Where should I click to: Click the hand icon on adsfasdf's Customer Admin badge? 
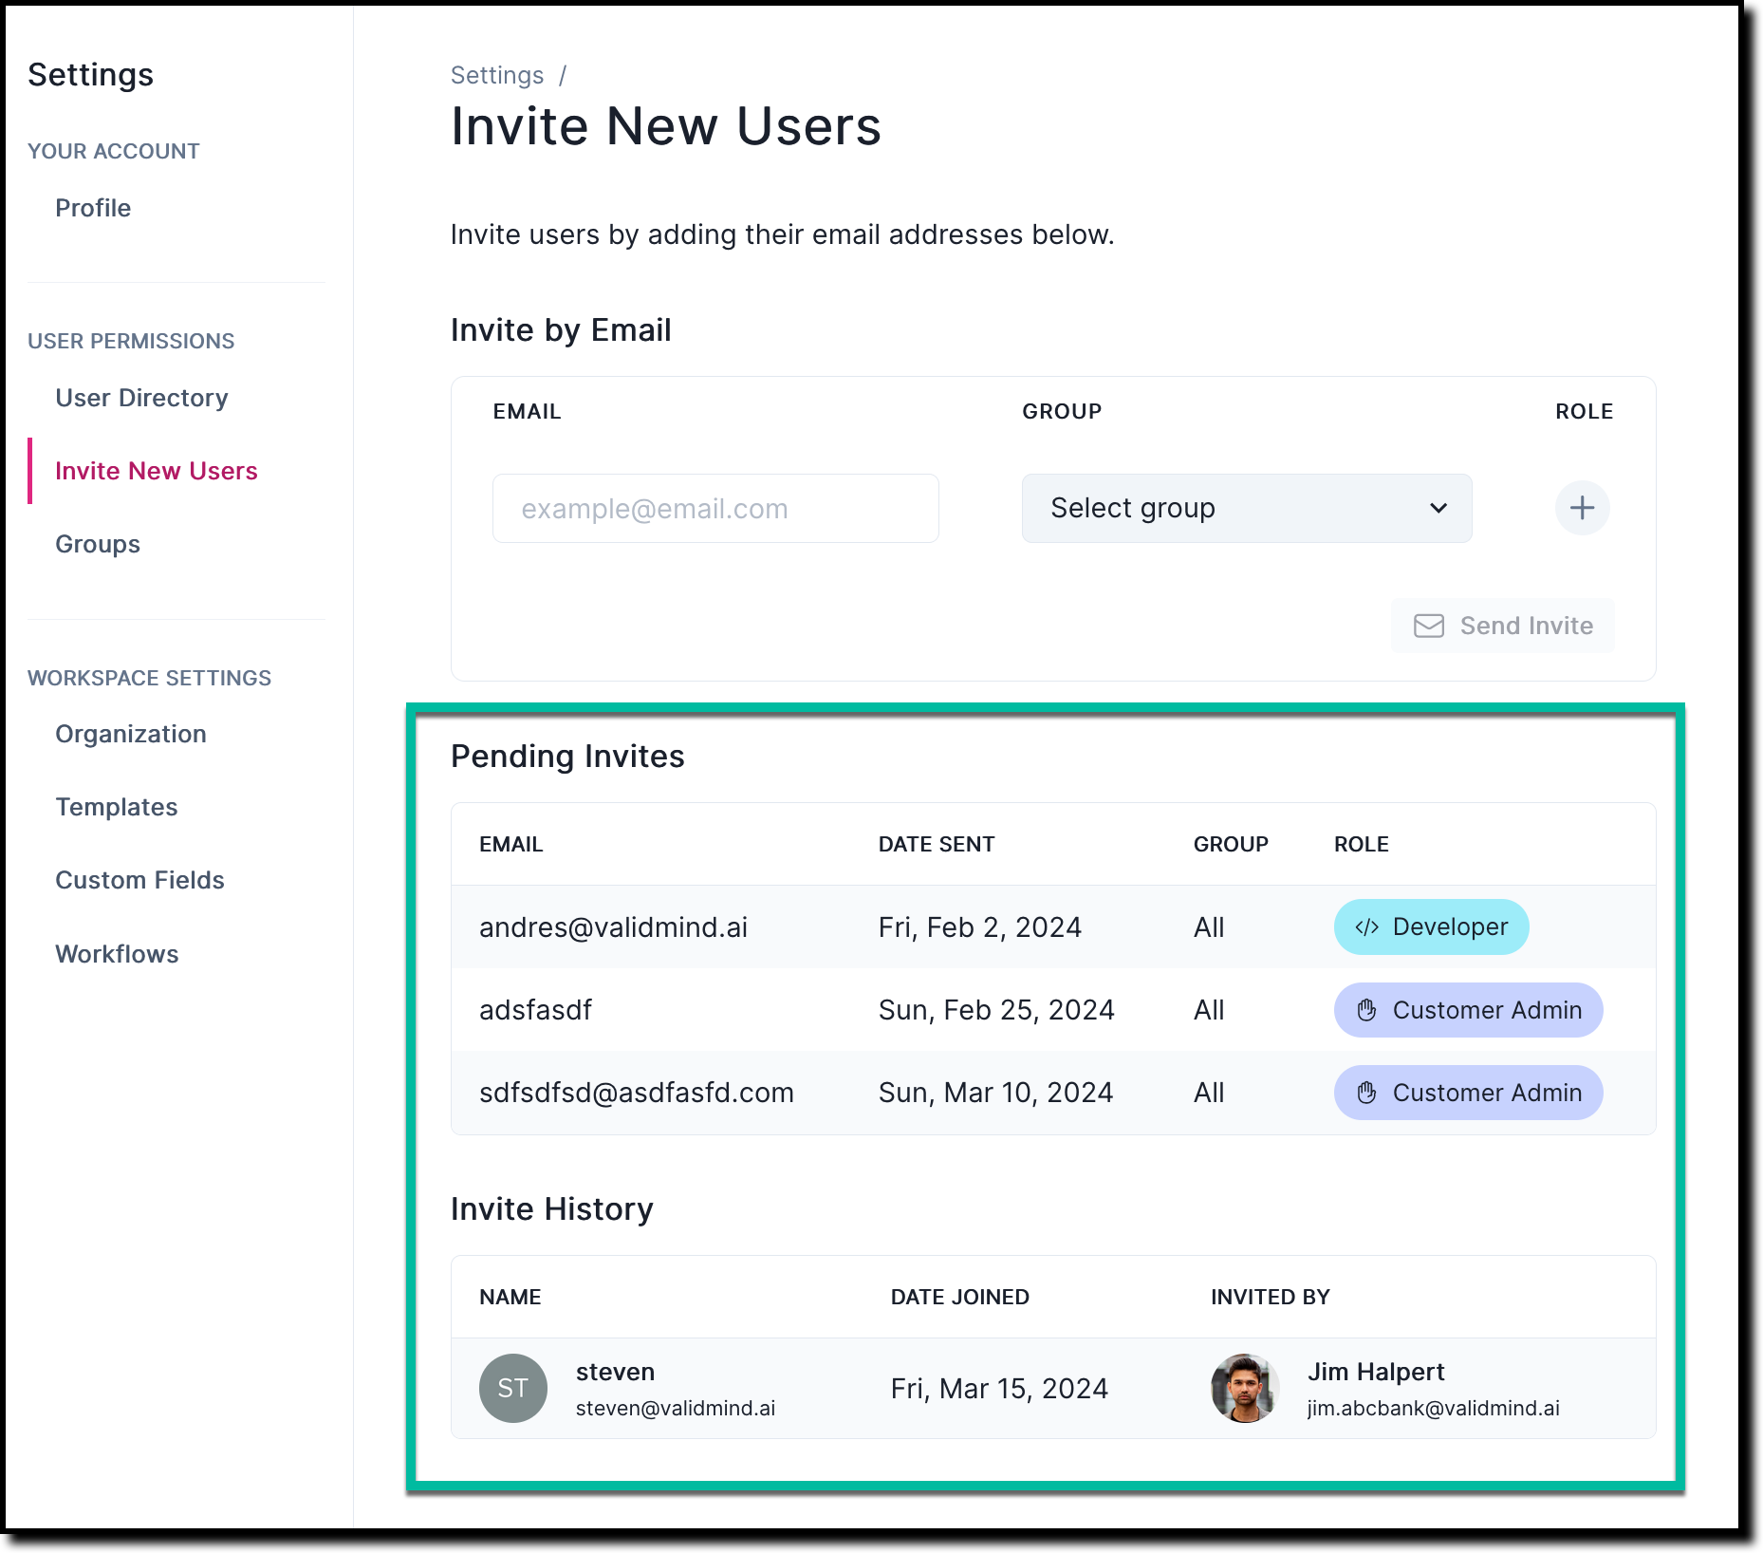1366,1010
